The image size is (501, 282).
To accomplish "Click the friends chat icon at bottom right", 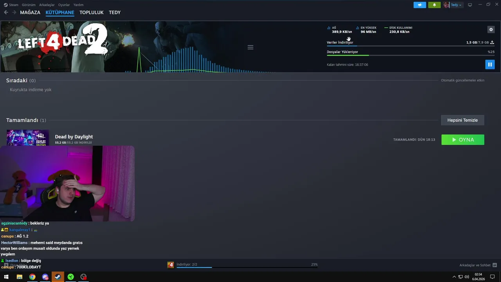I will tap(495, 265).
